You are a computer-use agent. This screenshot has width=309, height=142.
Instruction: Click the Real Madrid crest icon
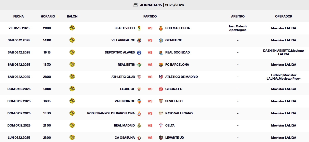coord(139,126)
